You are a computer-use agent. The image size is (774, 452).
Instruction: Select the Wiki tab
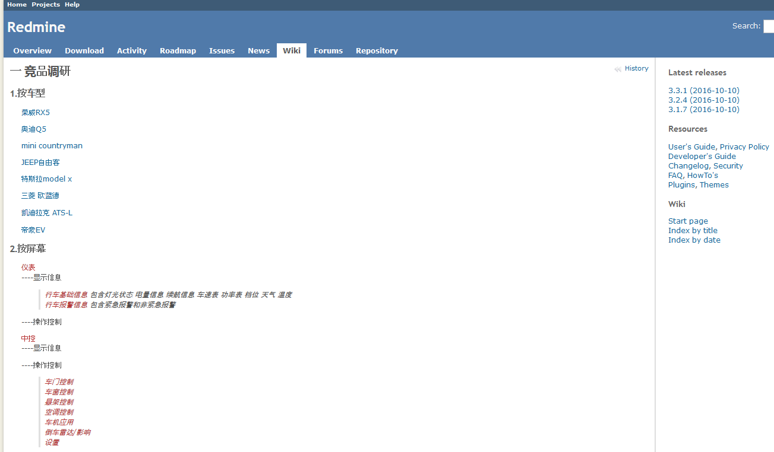click(292, 50)
